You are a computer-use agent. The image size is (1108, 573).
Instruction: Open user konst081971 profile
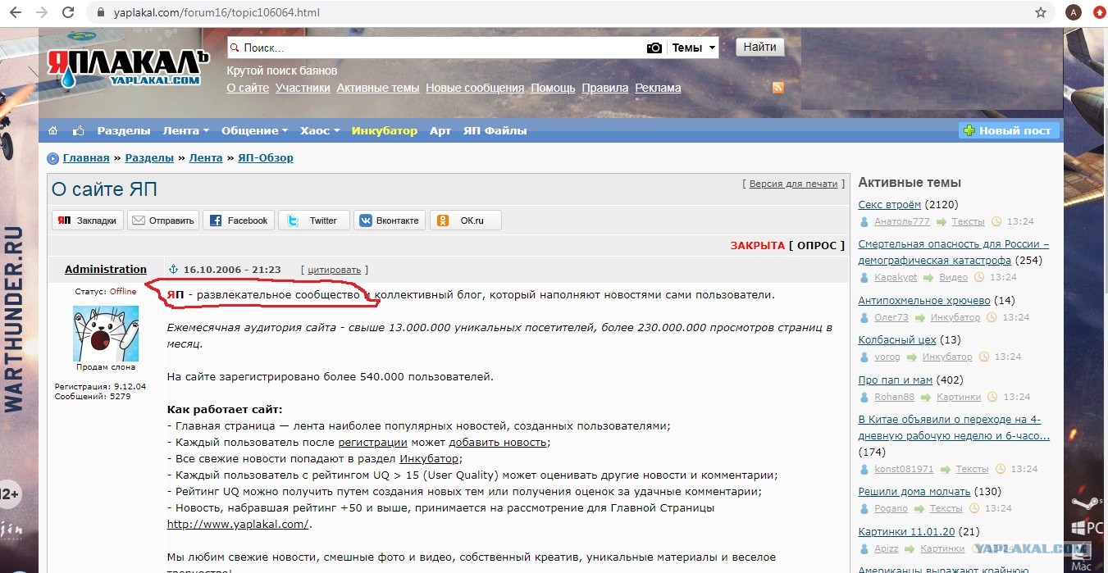coord(904,469)
